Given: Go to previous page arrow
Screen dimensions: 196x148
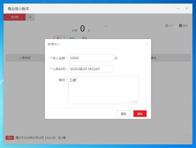Looking at the screenshot, I should pos(182,138).
